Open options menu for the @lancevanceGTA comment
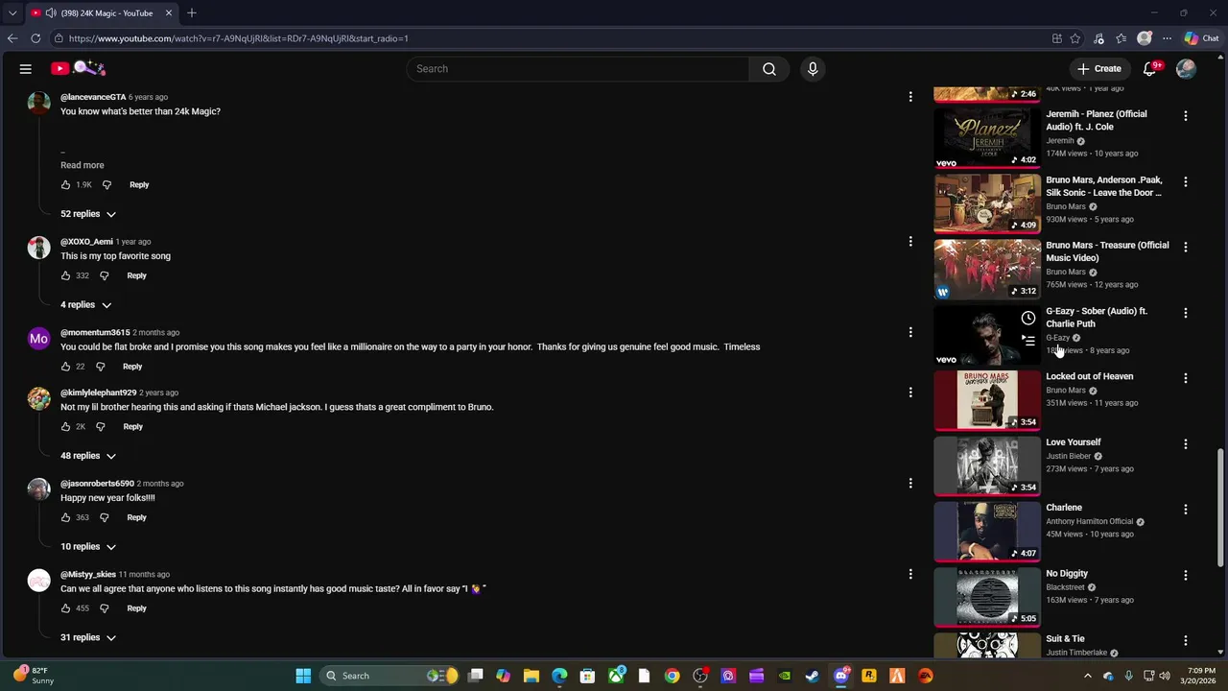This screenshot has height=691, width=1228. pos(910,97)
